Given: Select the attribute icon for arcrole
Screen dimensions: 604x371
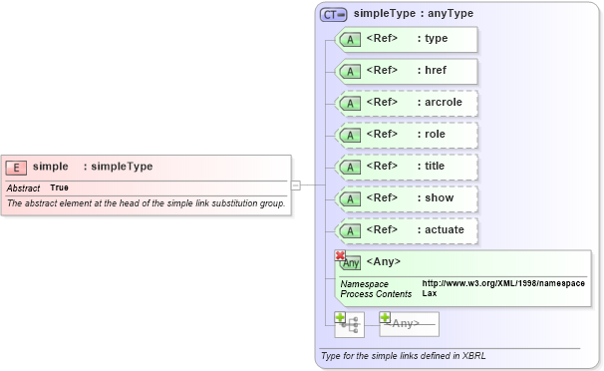Looking at the screenshot, I should (350, 104).
